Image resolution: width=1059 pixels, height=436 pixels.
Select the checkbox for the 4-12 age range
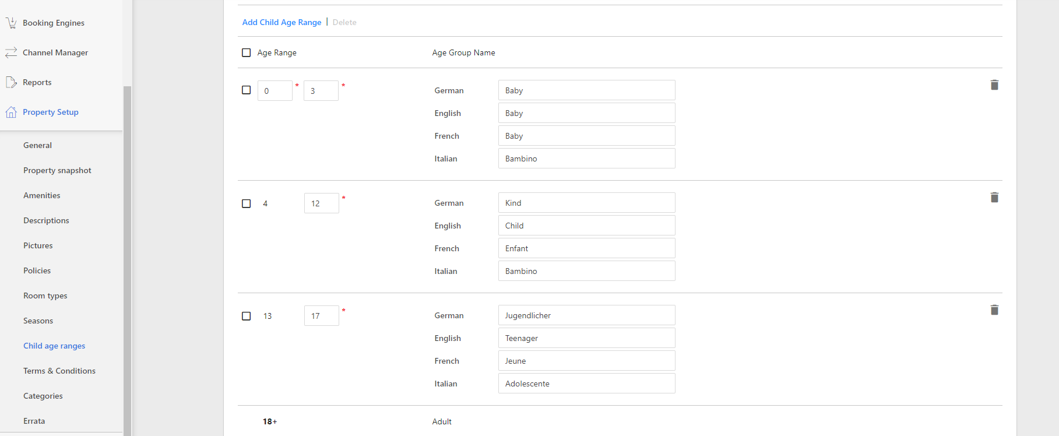[247, 203]
